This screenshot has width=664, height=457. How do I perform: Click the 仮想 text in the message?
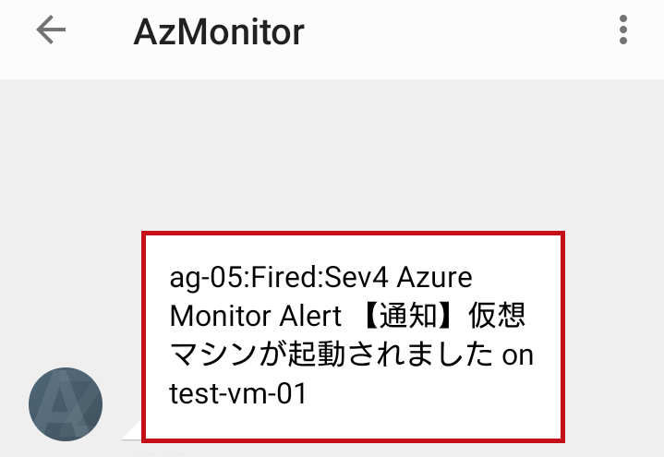[497, 316]
